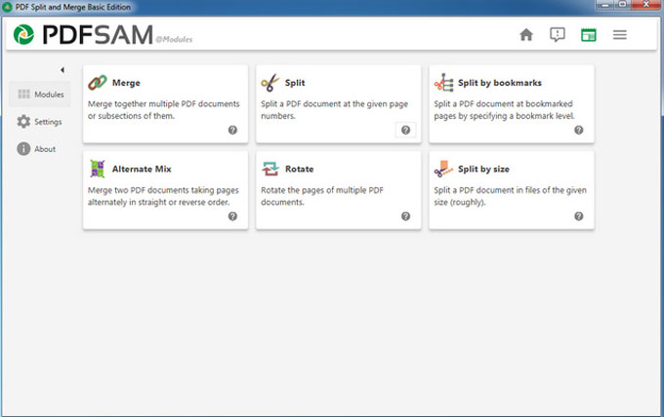664x417 pixels.
Task: Click the Split by size icon
Action: pos(443,169)
